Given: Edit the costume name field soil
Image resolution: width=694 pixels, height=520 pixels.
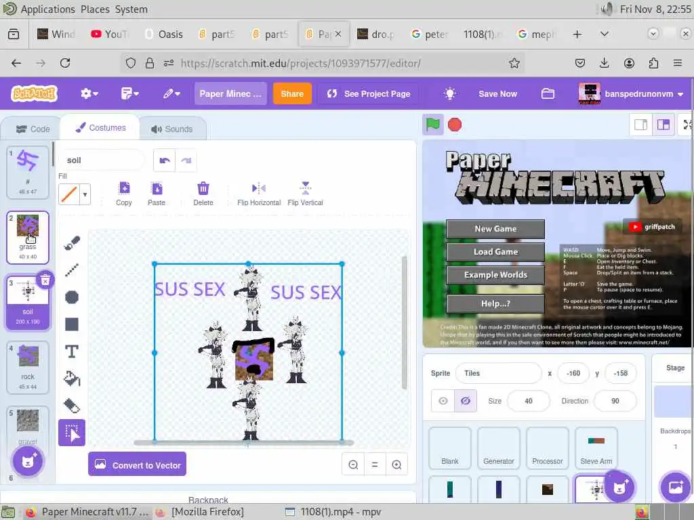Looking at the screenshot, I should click(102, 160).
